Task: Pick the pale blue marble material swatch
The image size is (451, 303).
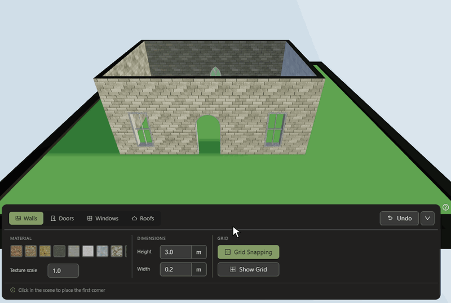Action: 103,251
